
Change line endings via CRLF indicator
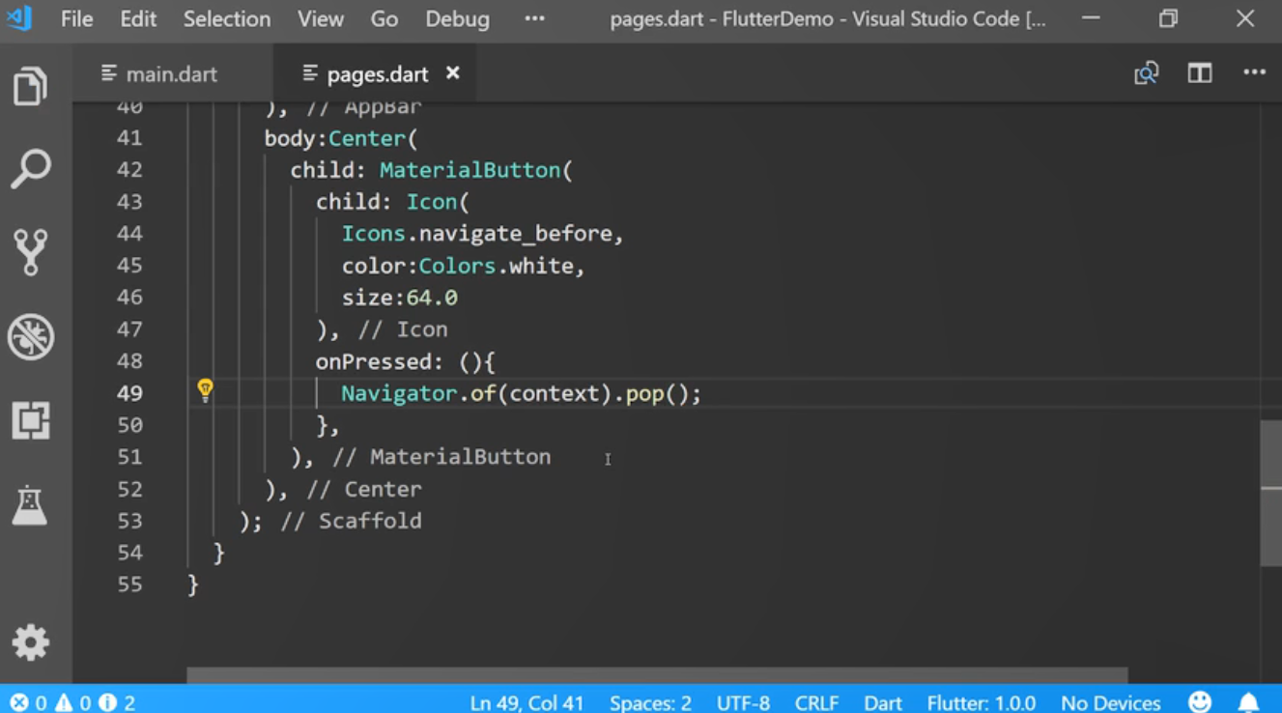(x=816, y=702)
